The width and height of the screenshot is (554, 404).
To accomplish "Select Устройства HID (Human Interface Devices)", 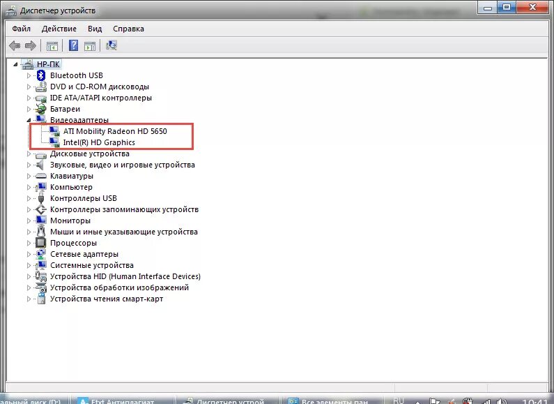I will tap(125, 276).
